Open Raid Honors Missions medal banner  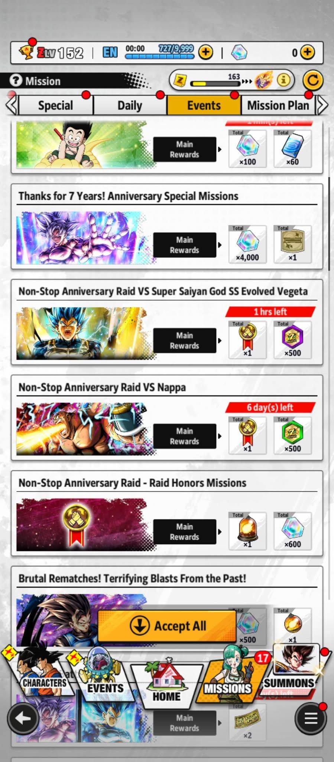point(82,525)
